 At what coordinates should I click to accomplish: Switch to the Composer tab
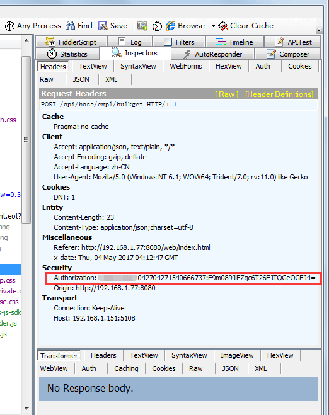point(287,54)
